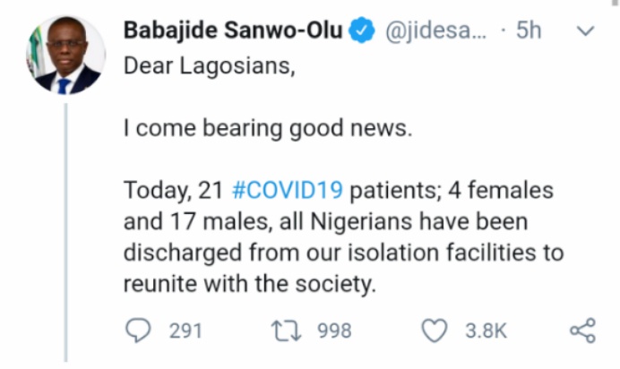The width and height of the screenshot is (620, 369).
Task: Open Babajide Sanwo-Olu's profile picture
Action: (x=65, y=56)
